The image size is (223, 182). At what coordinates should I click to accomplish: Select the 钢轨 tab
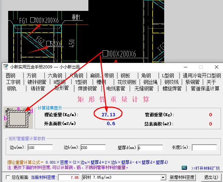click(14, 88)
